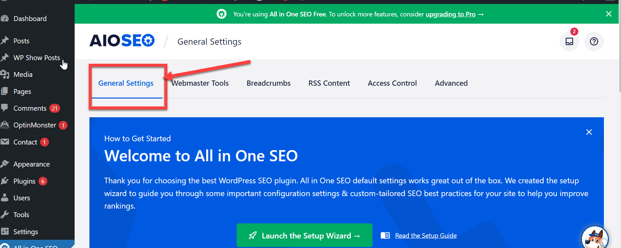Screen dimensions: 621x248
Task: Click the Contact envelope icon
Action: tap(5, 142)
